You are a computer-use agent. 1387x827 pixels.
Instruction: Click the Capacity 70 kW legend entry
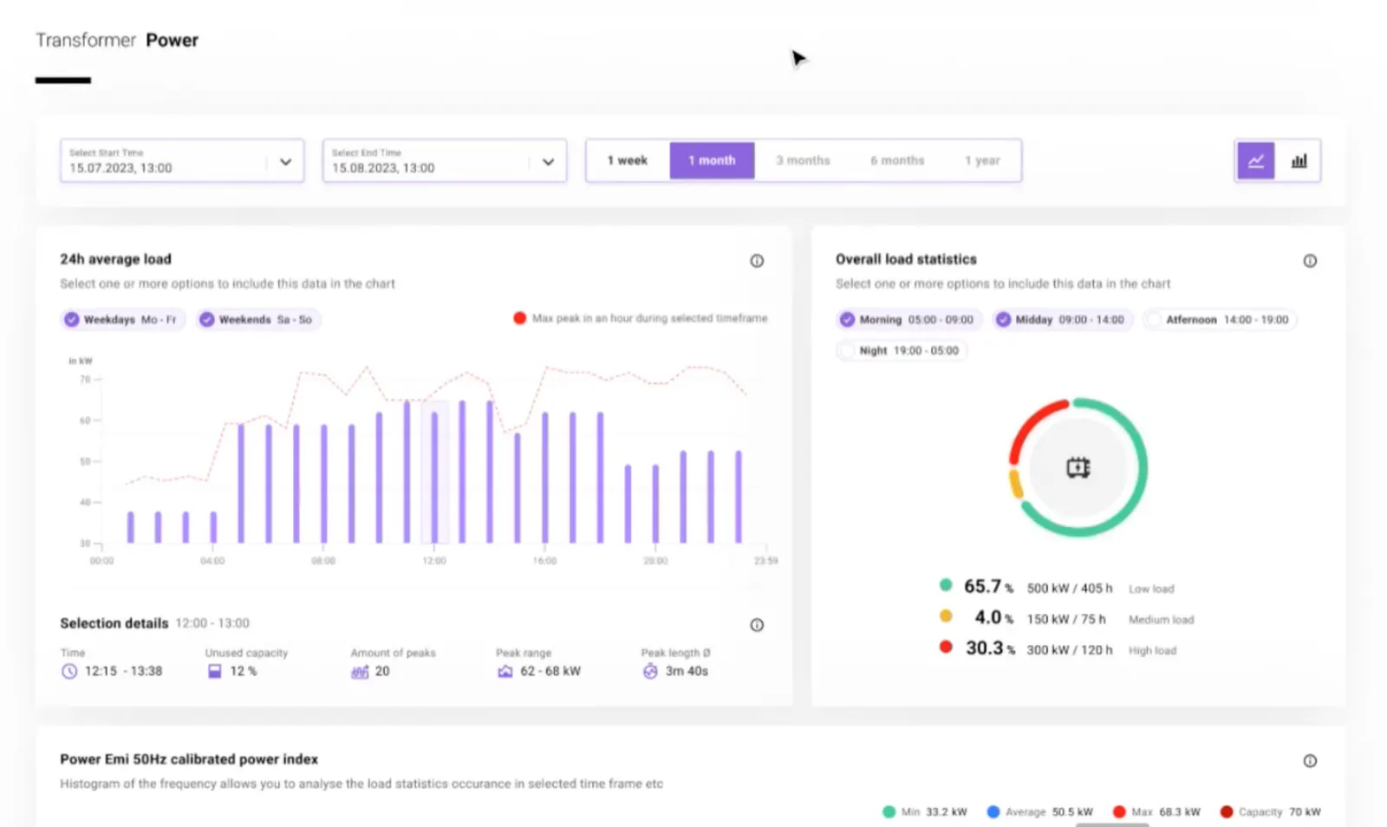coord(1270,812)
